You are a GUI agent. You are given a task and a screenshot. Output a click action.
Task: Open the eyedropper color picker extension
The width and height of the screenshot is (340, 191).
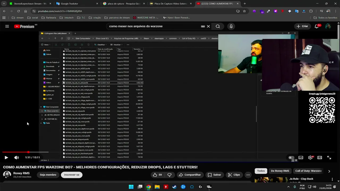tap(268, 11)
